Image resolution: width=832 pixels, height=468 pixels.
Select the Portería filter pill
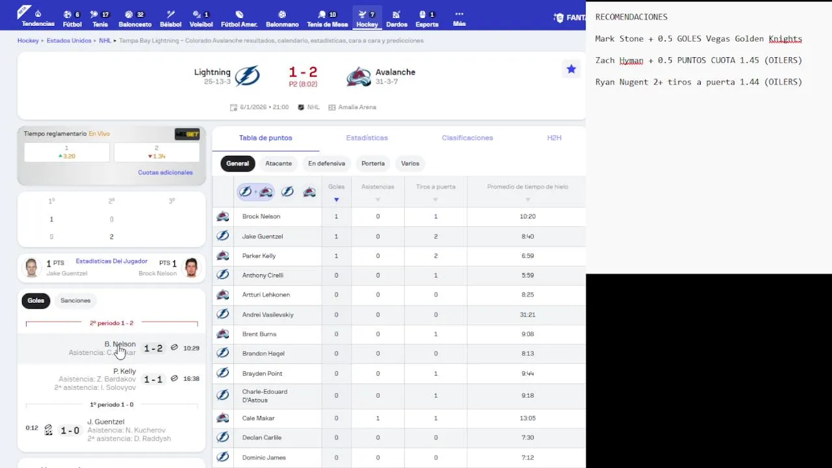tap(373, 164)
